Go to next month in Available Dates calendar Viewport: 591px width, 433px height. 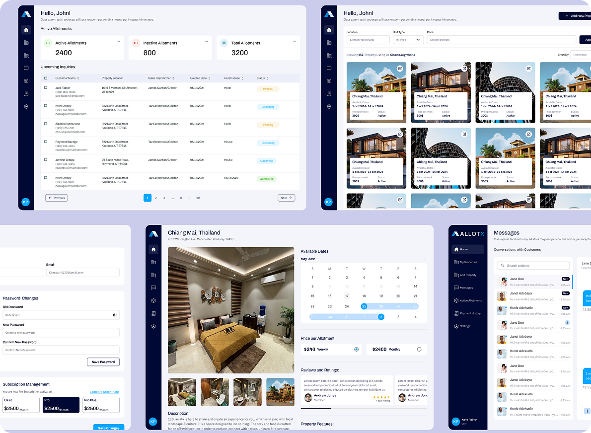[x=425, y=259]
